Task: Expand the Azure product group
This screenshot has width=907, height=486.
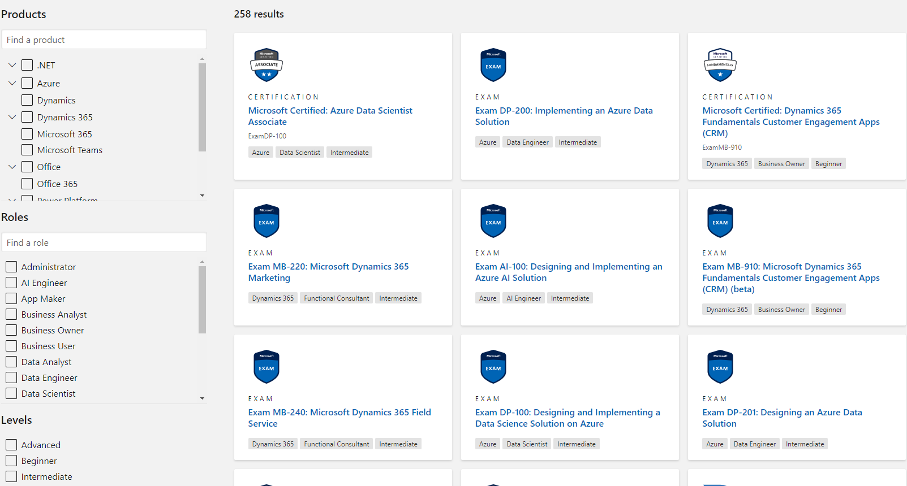Action: (x=12, y=83)
